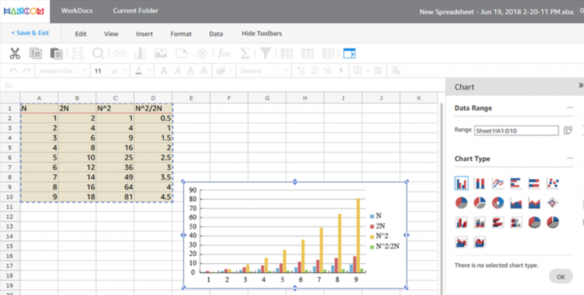Toggle the side panel toolbar icon
Image resolution: width=584 pixels, height=295 pixels.
[350, 54]
